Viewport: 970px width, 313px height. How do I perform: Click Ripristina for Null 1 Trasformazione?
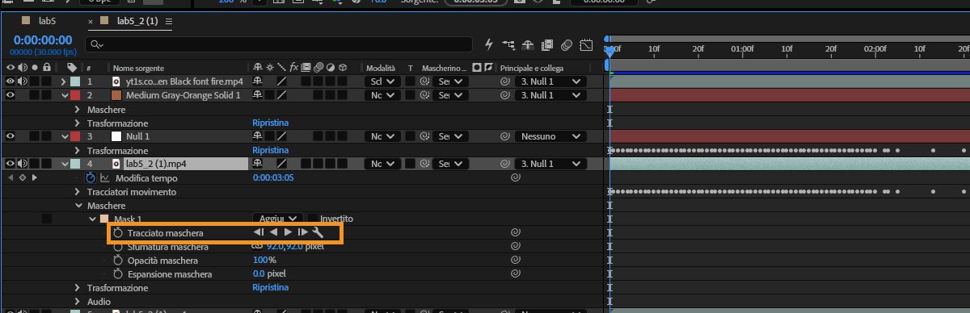[270, 150]
